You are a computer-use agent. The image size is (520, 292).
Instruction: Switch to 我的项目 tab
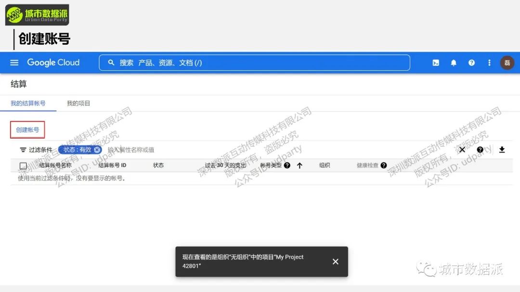click(78, 103)
